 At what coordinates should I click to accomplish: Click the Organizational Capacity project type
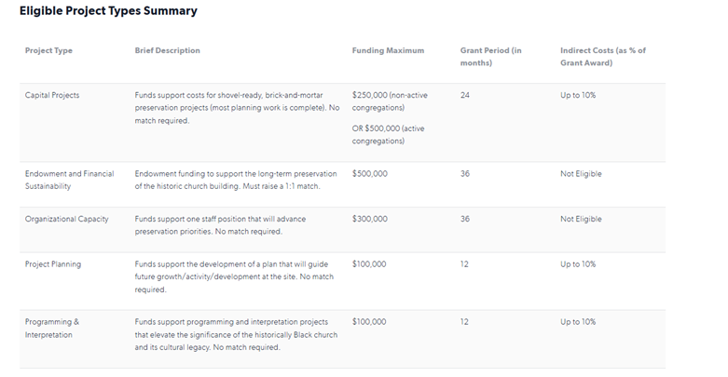click(66, 219)
